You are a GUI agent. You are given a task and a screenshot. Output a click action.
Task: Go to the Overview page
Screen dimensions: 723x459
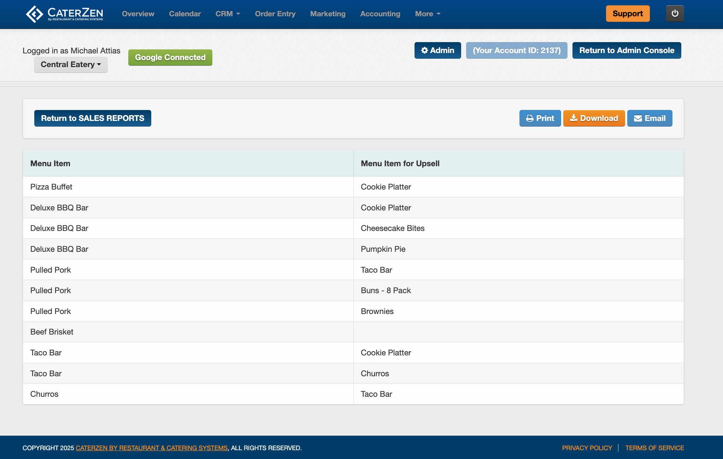click(138, 14)
